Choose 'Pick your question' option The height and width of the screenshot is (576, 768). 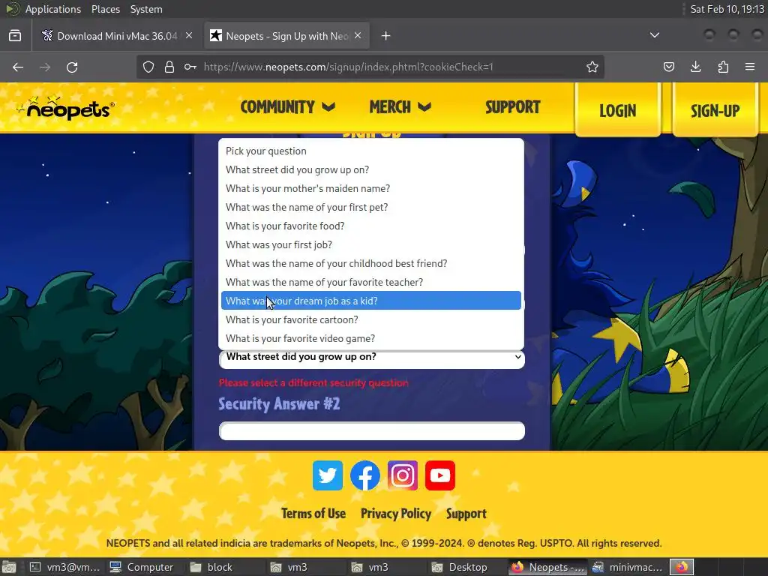tap(370, 151)
